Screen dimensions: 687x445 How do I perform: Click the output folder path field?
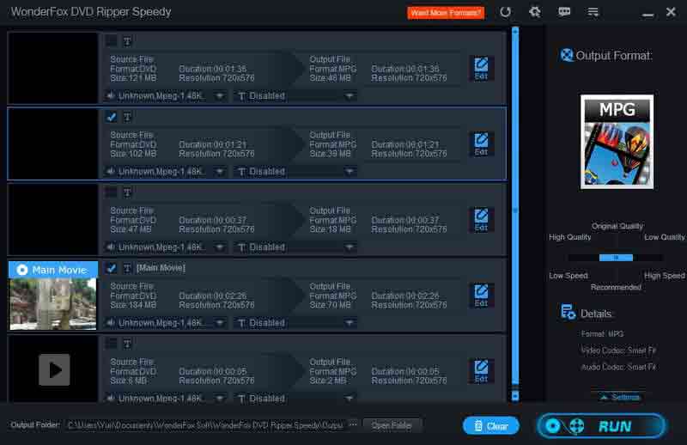205,425
